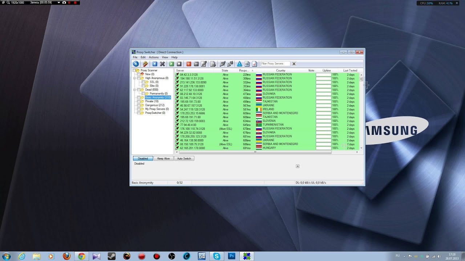The height and width of the screenshot is (261, 465).
Task: Start testing with the green play icon
Action: coord(171,64)
